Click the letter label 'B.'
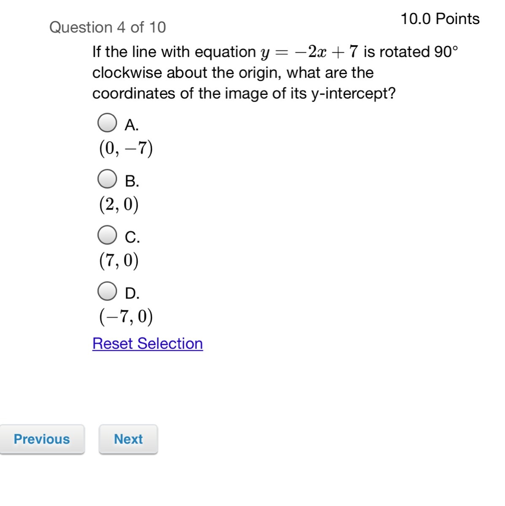505x506 pixels. coord(132,181)
